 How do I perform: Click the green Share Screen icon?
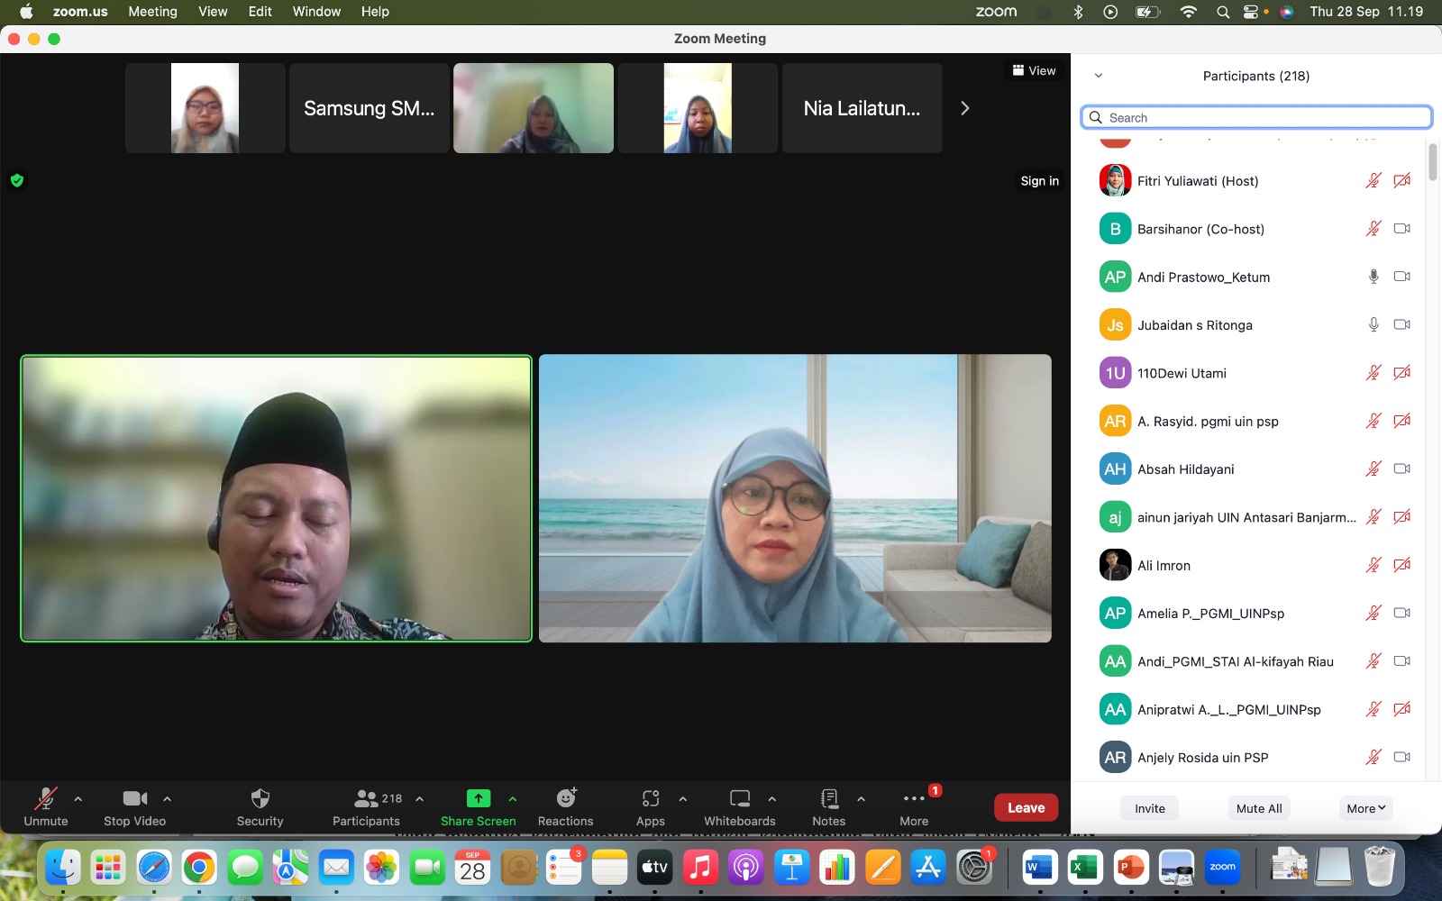point(479,798)
